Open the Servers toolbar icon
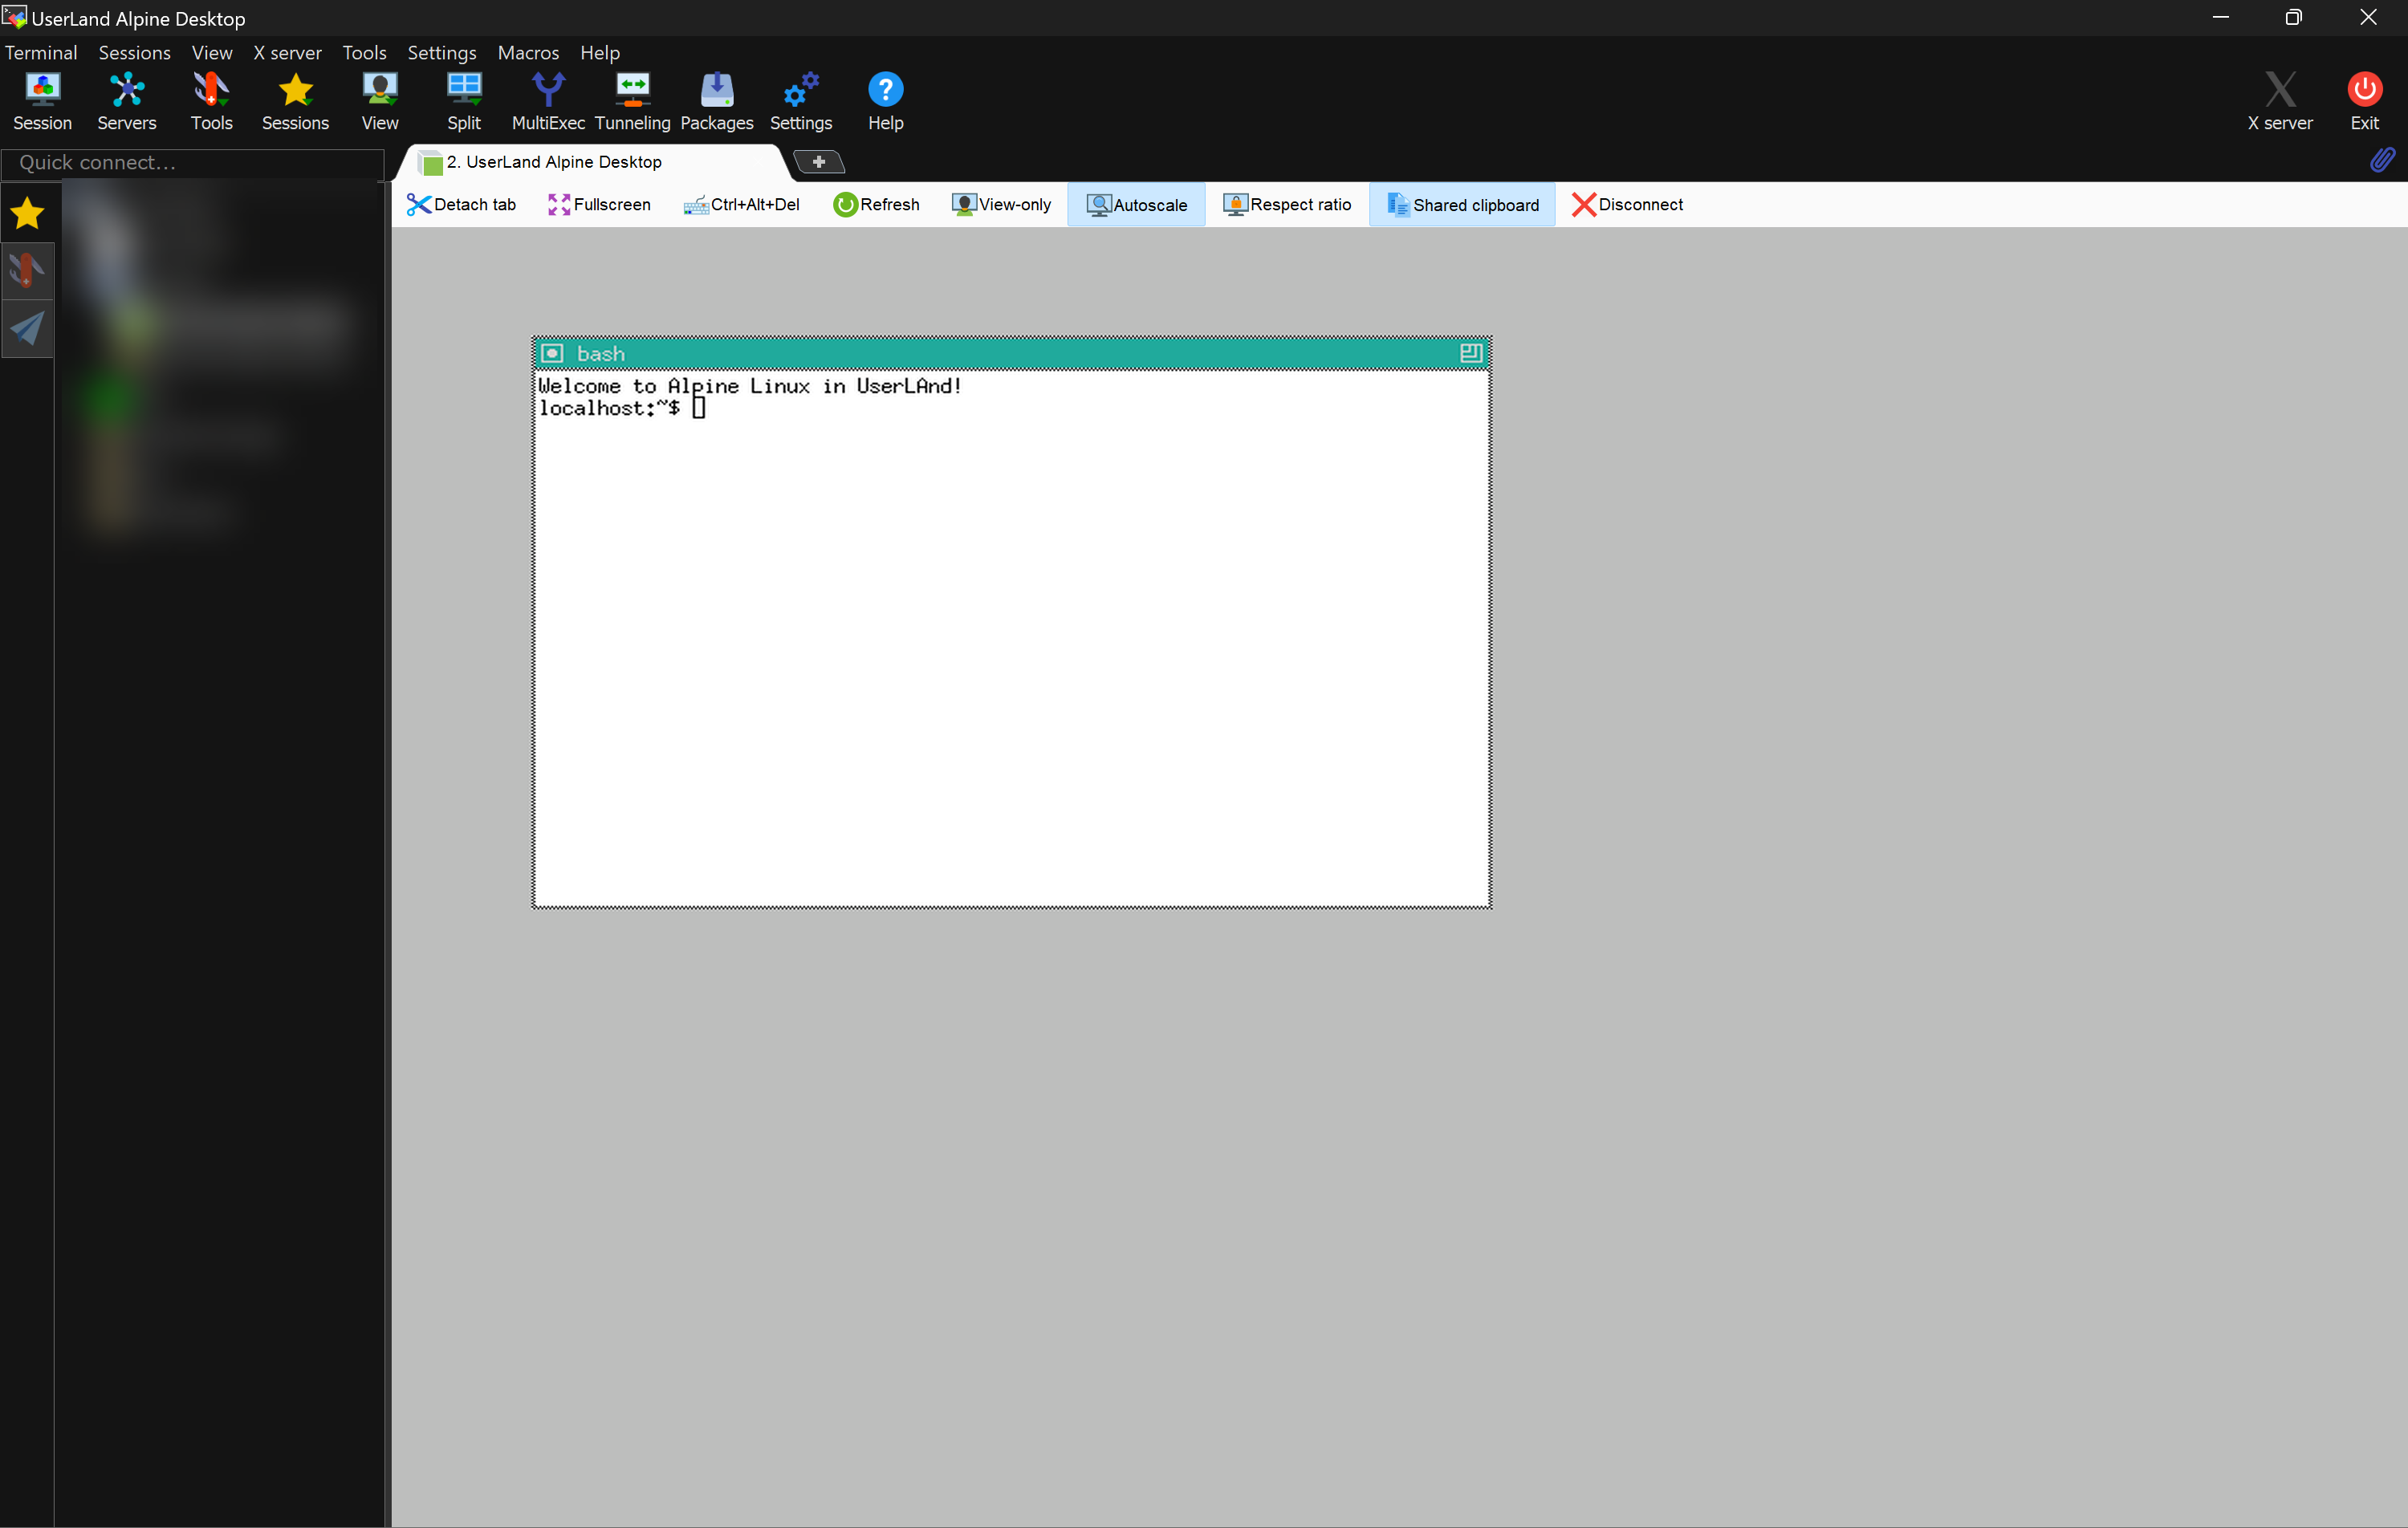This screenshot has width=2408, height=1528. [x=127, y=101]
